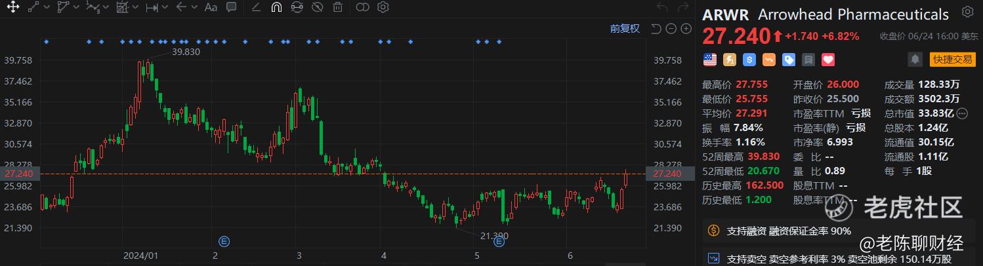Click the 最低价 25.755 value
983x266 pixels.
pos(751,99)
